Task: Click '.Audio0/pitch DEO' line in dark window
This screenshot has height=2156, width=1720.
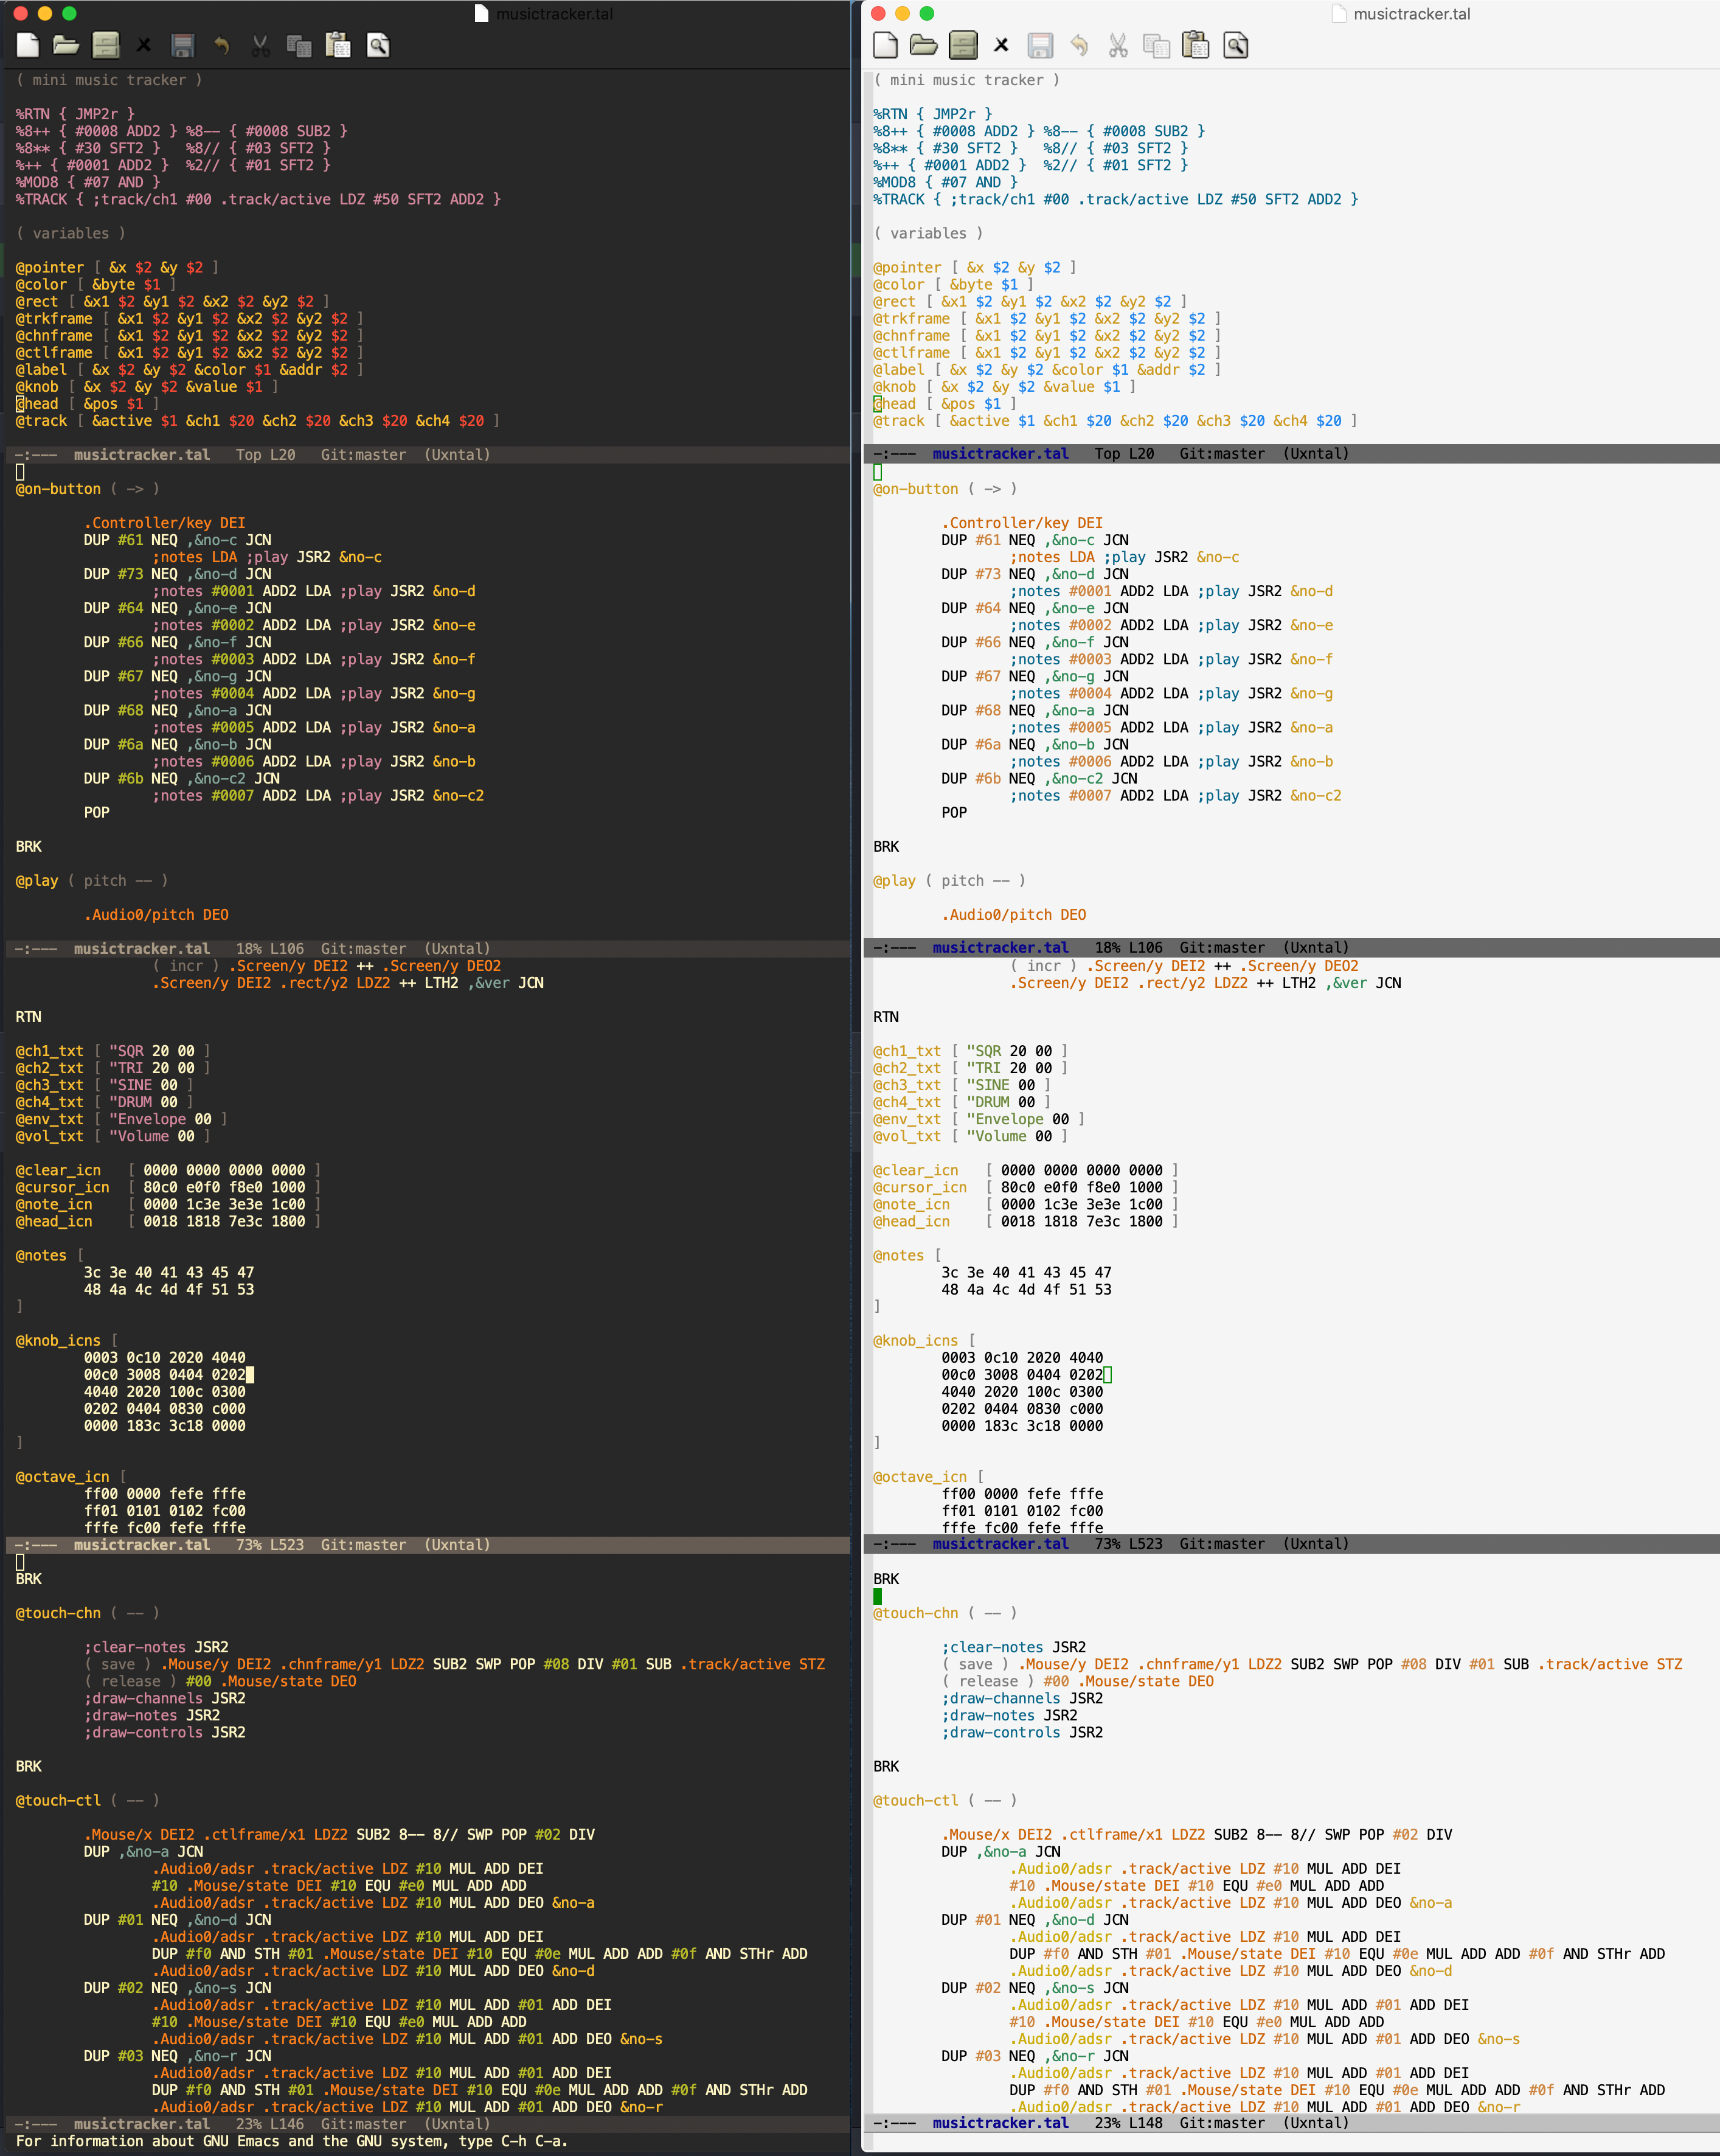Action: [156, 915]
